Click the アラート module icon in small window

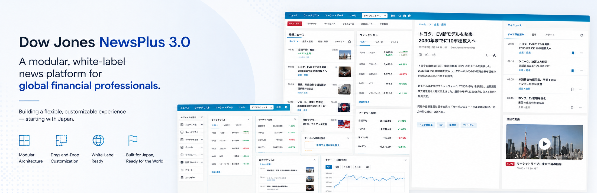(x=182, y=170)
